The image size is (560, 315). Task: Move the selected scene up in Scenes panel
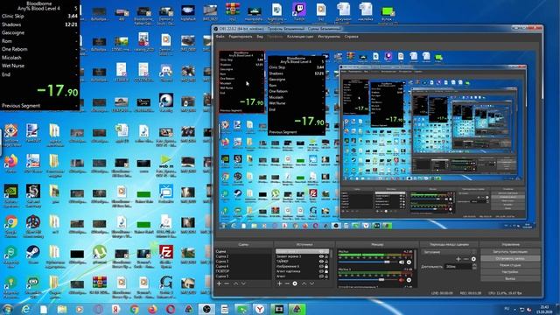point(235,283)
